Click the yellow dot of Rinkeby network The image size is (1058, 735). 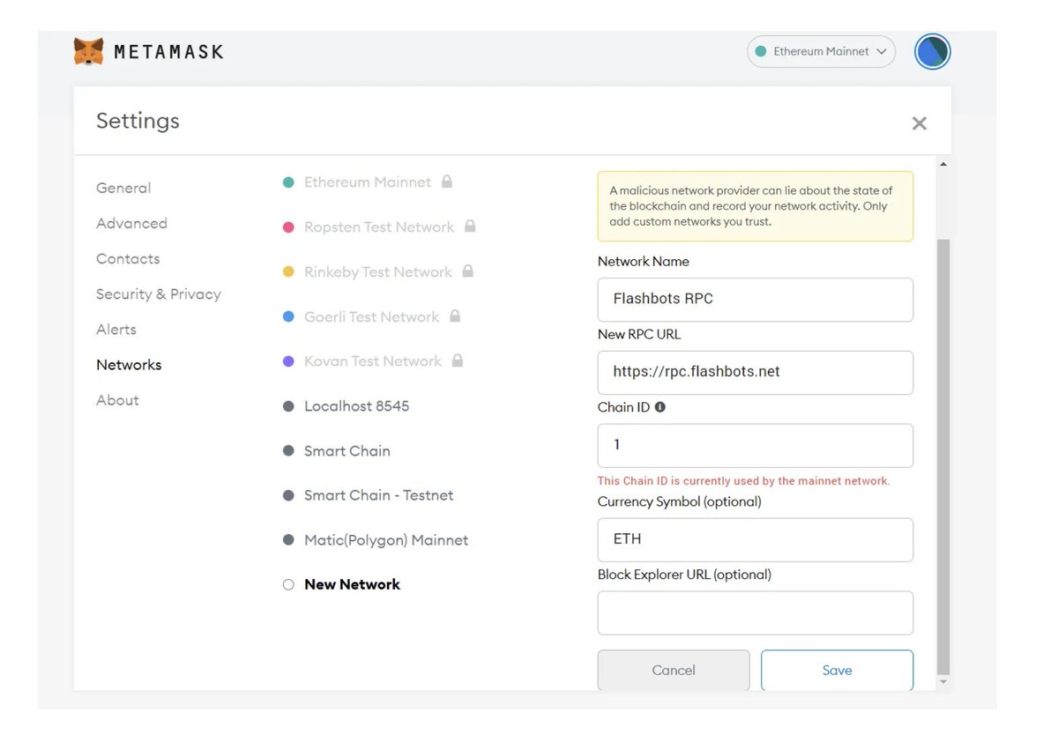coord(288,272)
